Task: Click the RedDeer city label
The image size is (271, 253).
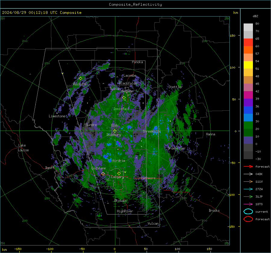Action: 128,91
